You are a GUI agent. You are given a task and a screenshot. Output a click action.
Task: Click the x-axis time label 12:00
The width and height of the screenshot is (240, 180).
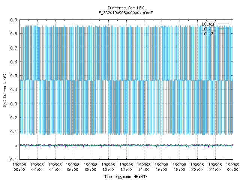click(126, 169)
